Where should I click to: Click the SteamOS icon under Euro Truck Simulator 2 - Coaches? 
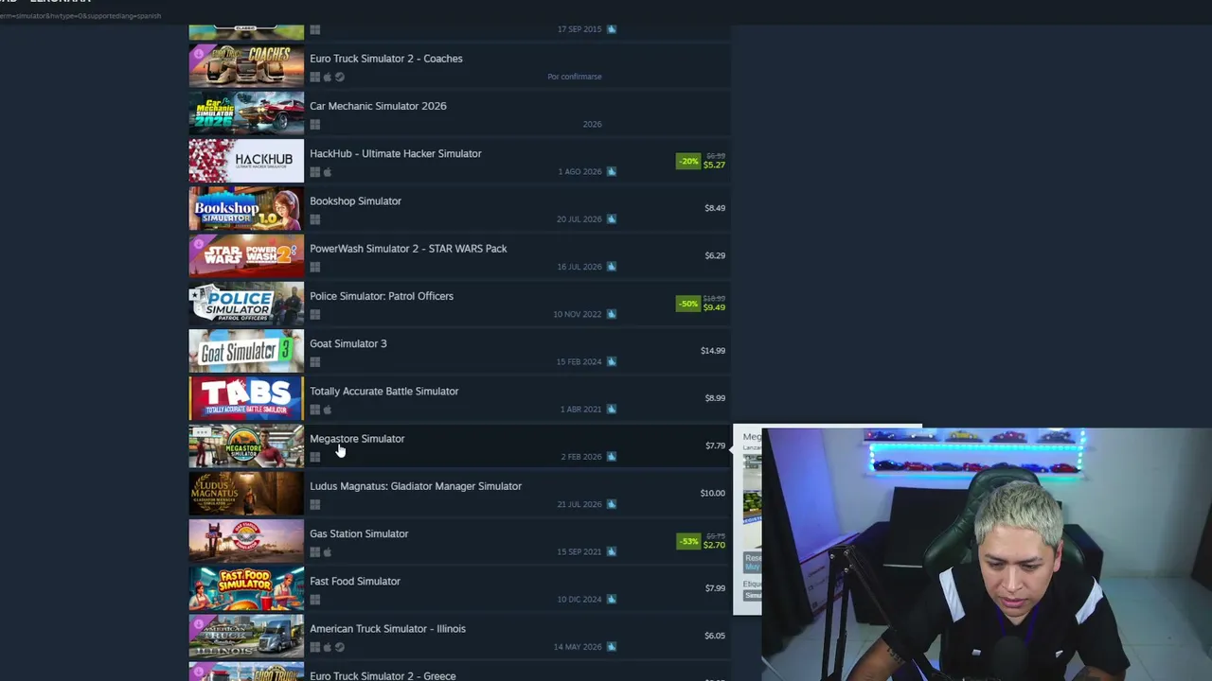[x=340, y=77]
